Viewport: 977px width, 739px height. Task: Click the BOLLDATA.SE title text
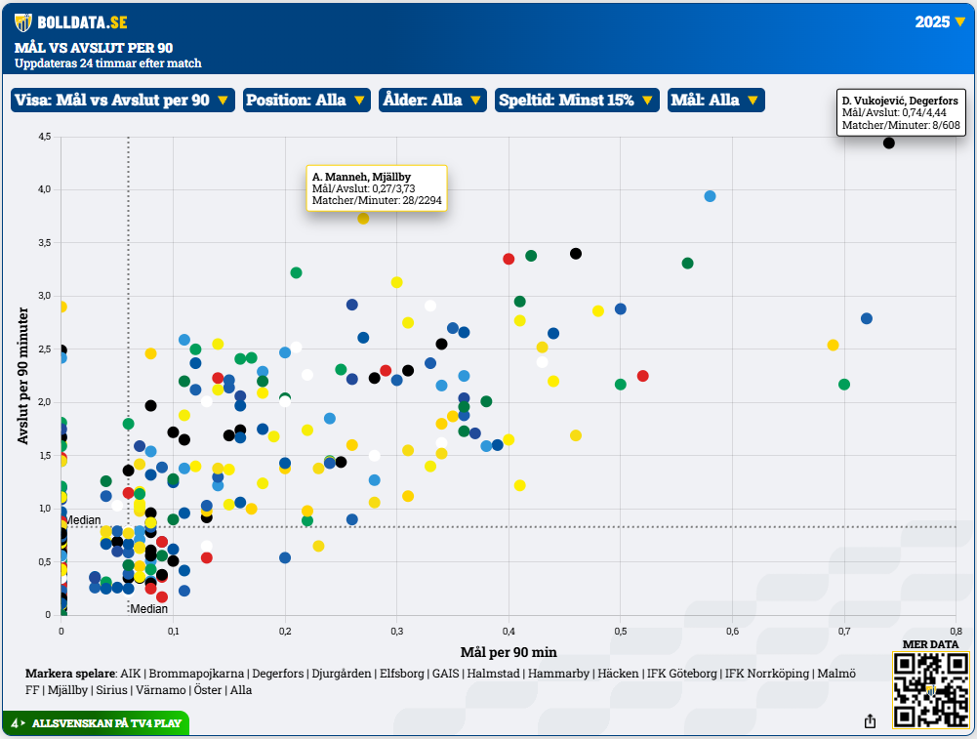coord(82,21)
